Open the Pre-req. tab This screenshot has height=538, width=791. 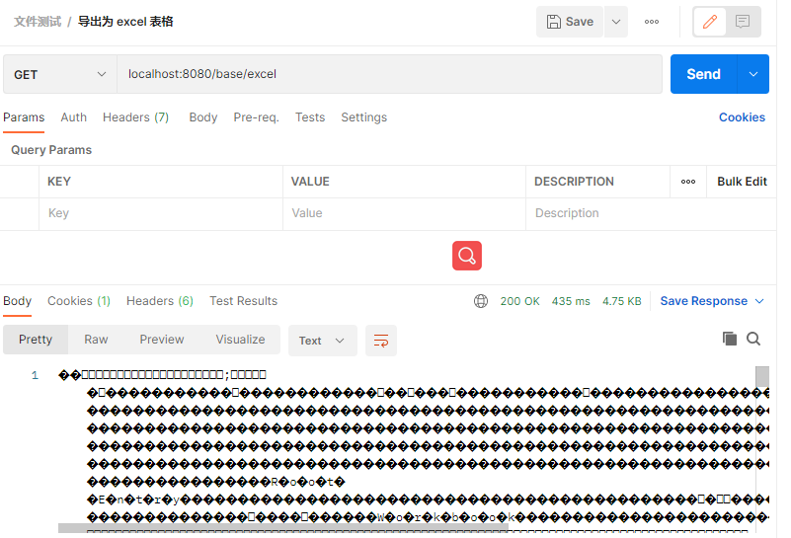[257, 117]
